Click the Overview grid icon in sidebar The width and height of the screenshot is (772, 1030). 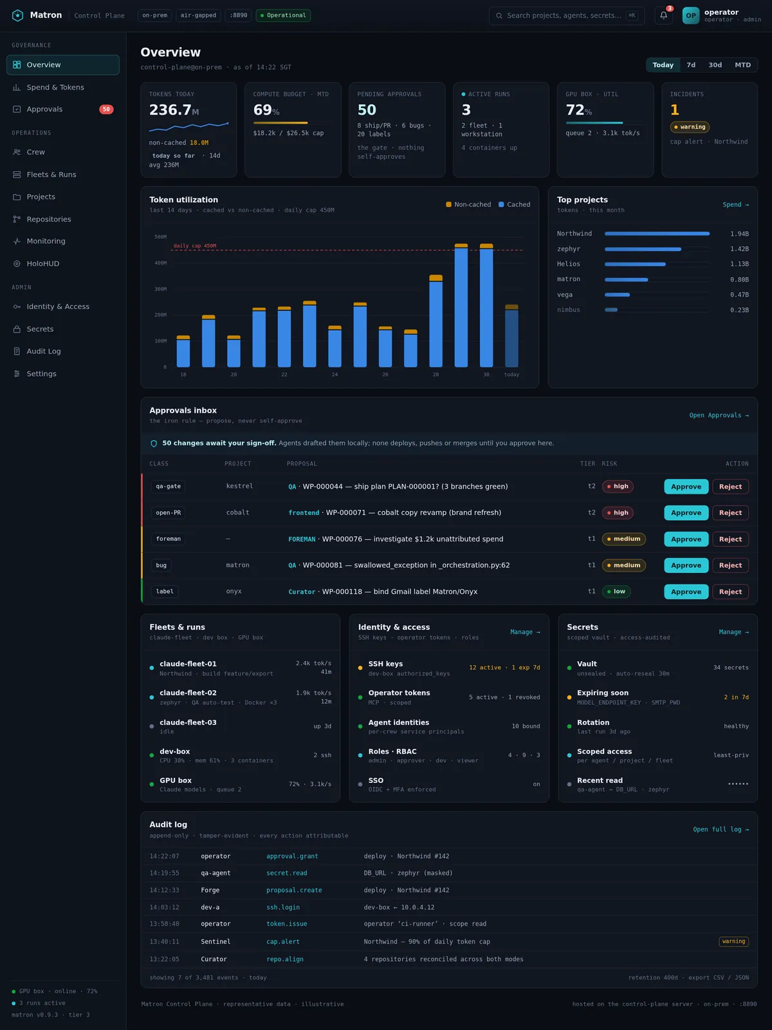pyautogui.click(x=17, y=64)
